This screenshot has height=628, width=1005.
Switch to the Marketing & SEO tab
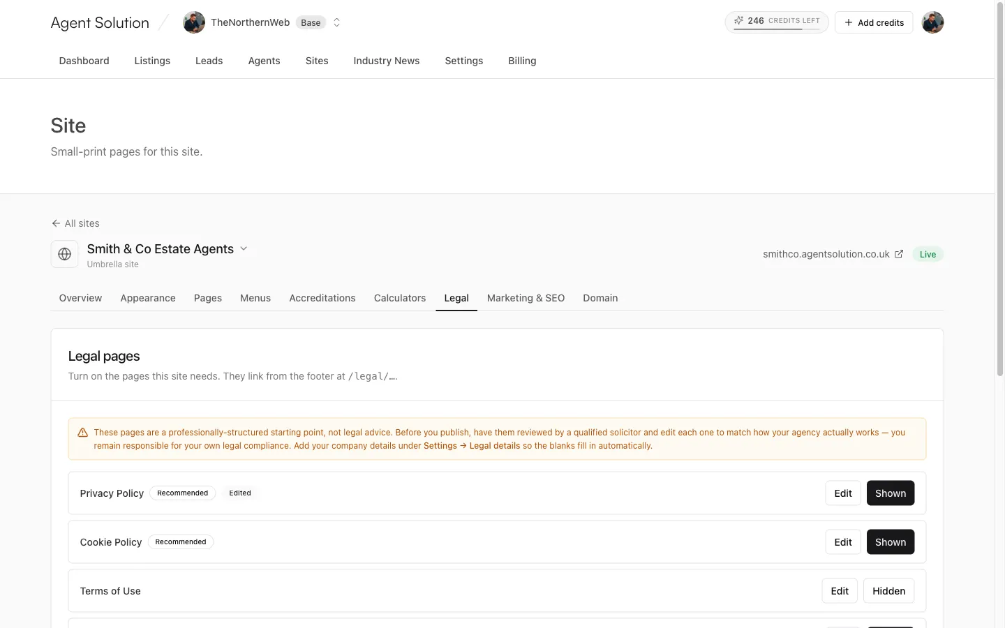526,298
